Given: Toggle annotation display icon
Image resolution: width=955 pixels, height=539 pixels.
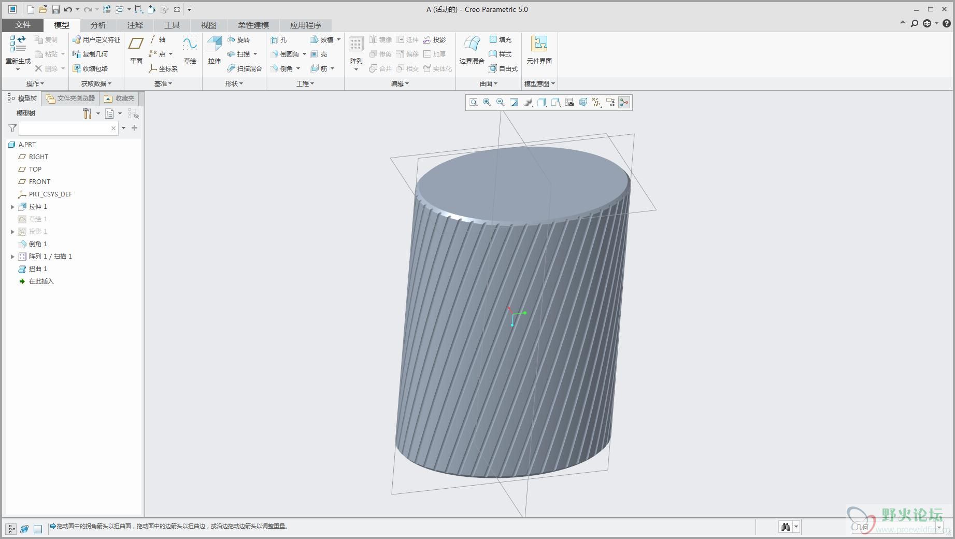Looking at the screenshot, I should tap(610, 103).
